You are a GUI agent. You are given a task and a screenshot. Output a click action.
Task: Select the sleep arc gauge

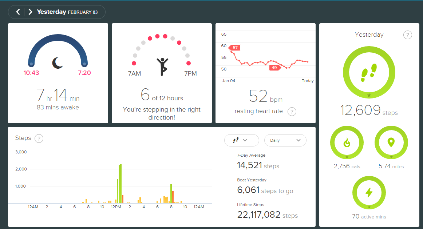click(58, 50)
